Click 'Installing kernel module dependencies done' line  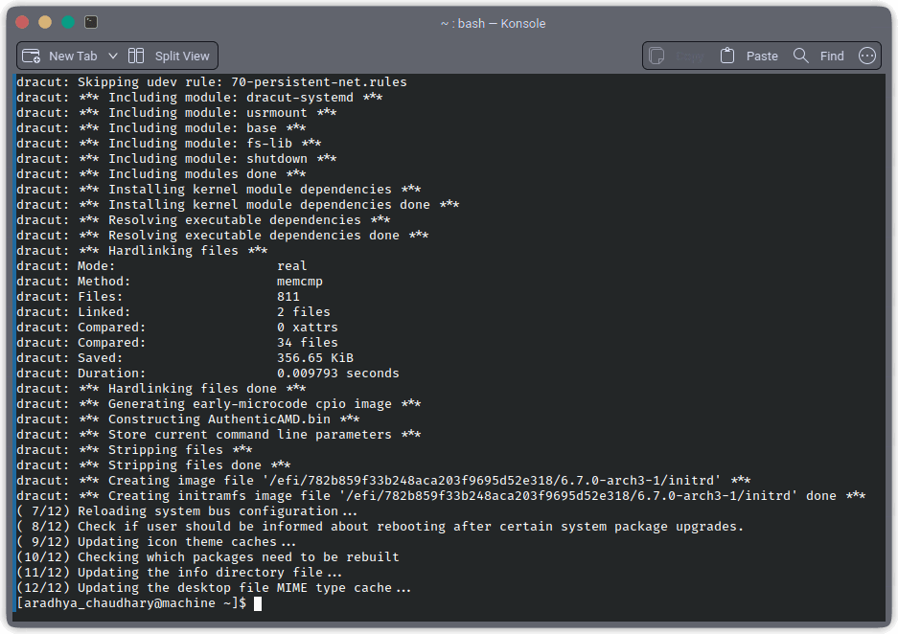click(238, 204)
